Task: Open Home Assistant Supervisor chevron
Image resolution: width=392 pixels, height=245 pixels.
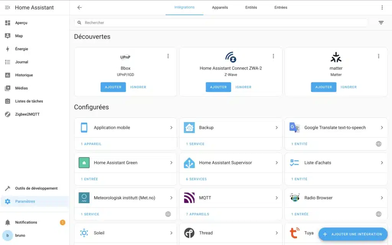Action: click(x=276, y=163)
